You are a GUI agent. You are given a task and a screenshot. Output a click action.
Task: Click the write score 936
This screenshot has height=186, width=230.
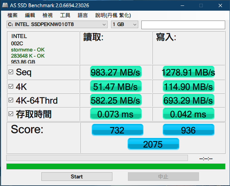(x=189, y=130)
